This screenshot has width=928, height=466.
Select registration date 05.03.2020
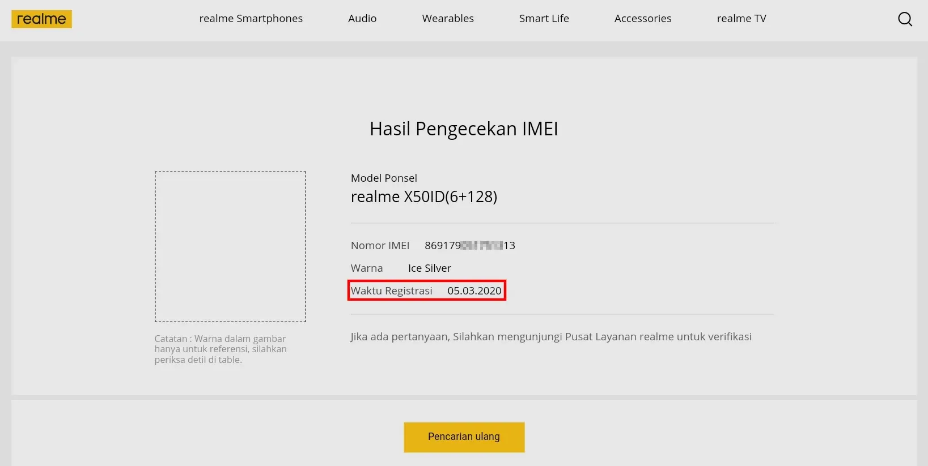coord(474,291)
